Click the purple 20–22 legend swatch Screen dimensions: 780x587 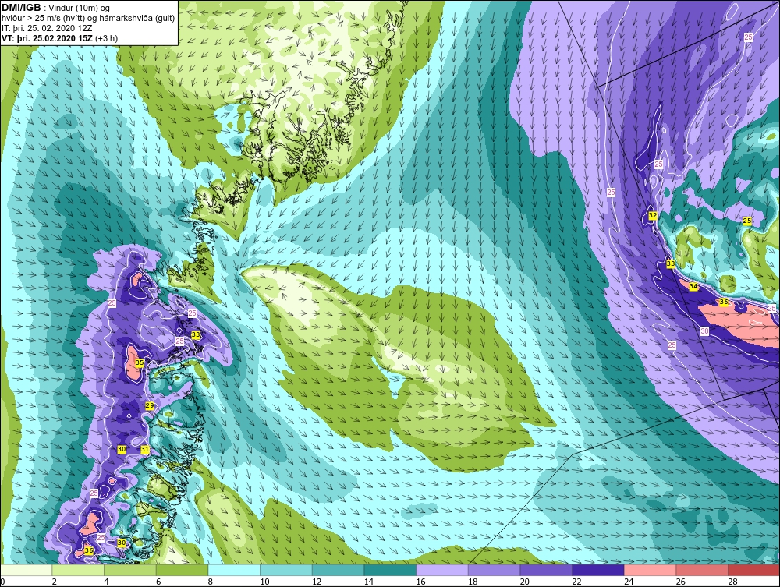546,570
